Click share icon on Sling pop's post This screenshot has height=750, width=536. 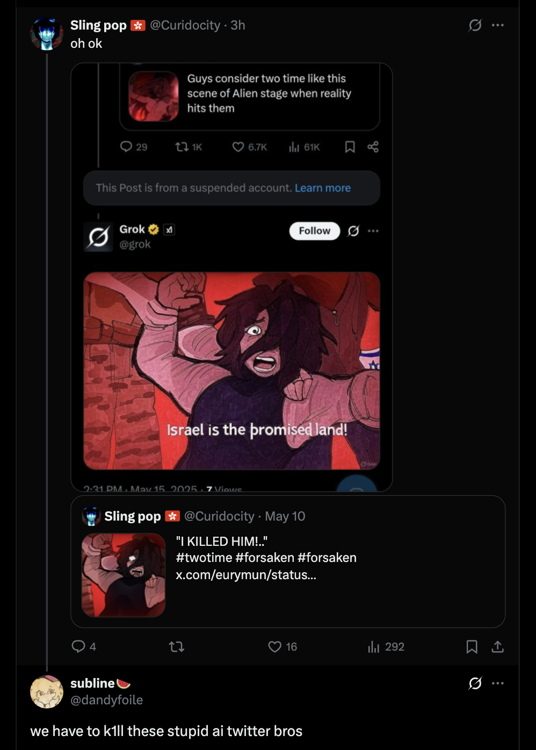[497, 646]
